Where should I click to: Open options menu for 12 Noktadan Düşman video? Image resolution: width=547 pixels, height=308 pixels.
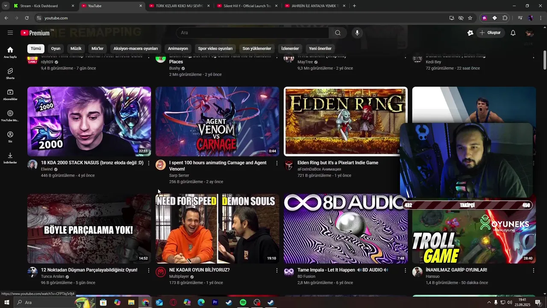tap(149, 270)
